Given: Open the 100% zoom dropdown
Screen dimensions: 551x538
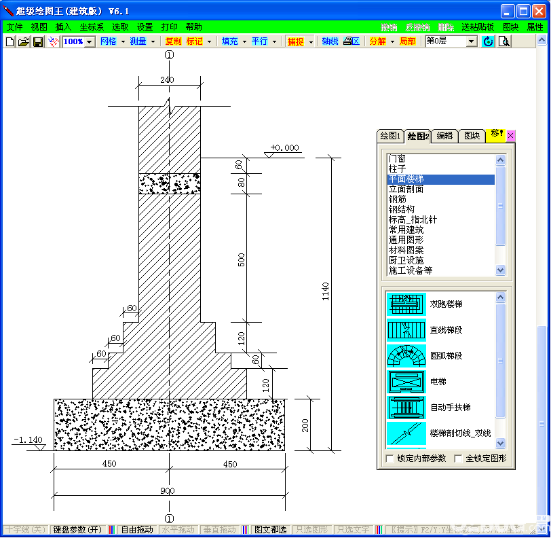Looking at the screenshot, I should click(x=90, y=42).
